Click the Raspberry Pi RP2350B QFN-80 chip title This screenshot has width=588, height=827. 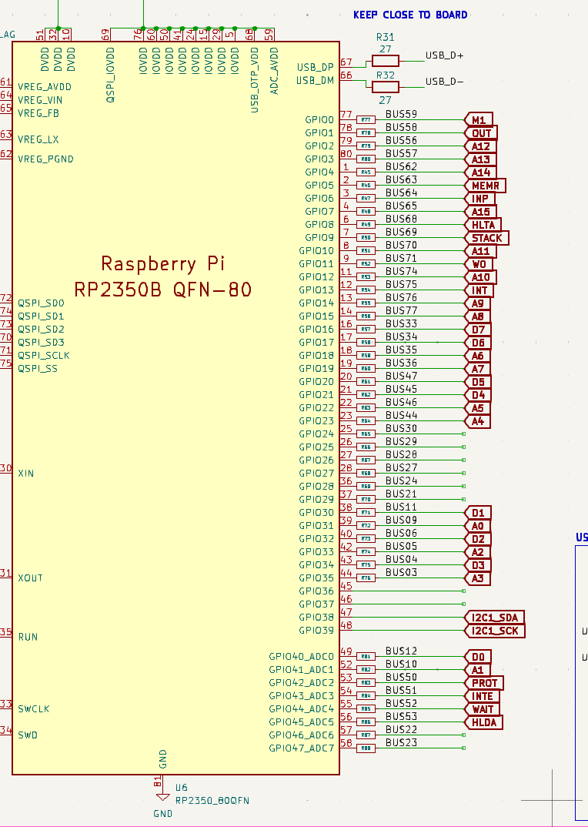pyautogui.click(x=163, y=276)
